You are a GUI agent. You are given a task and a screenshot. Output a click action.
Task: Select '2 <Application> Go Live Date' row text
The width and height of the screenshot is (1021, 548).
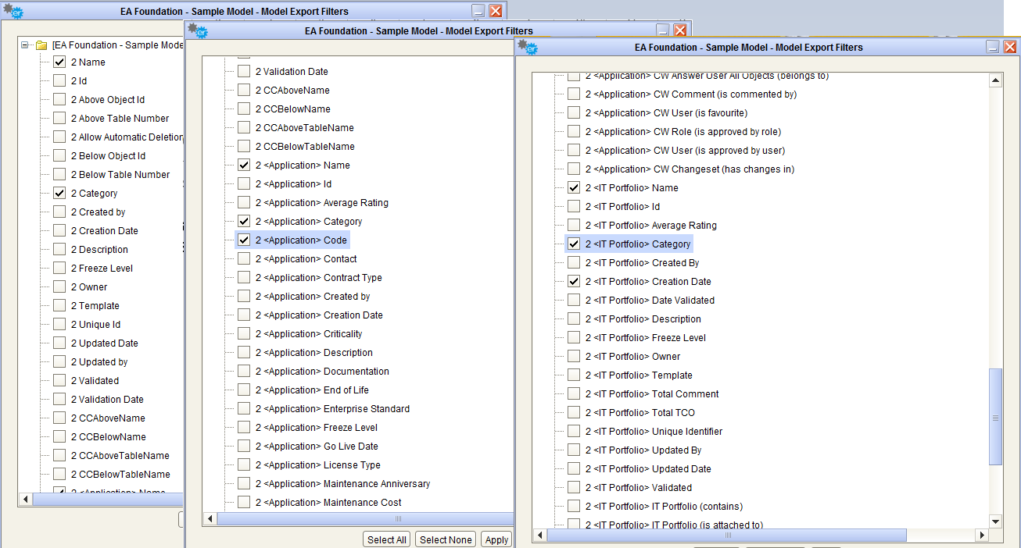(x=317, y=447)
